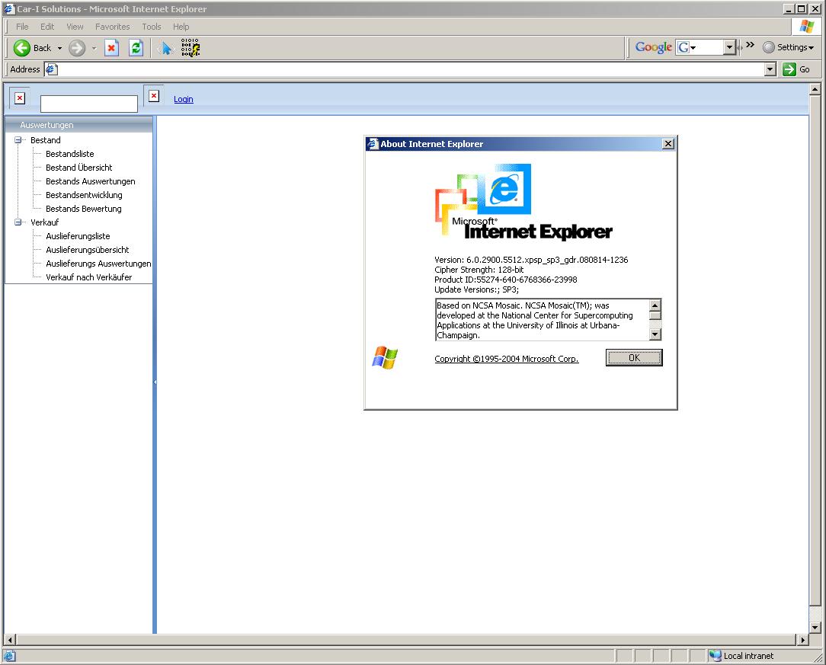
Task: Click the toolbar overflow chevron
Action: point(750,45)
